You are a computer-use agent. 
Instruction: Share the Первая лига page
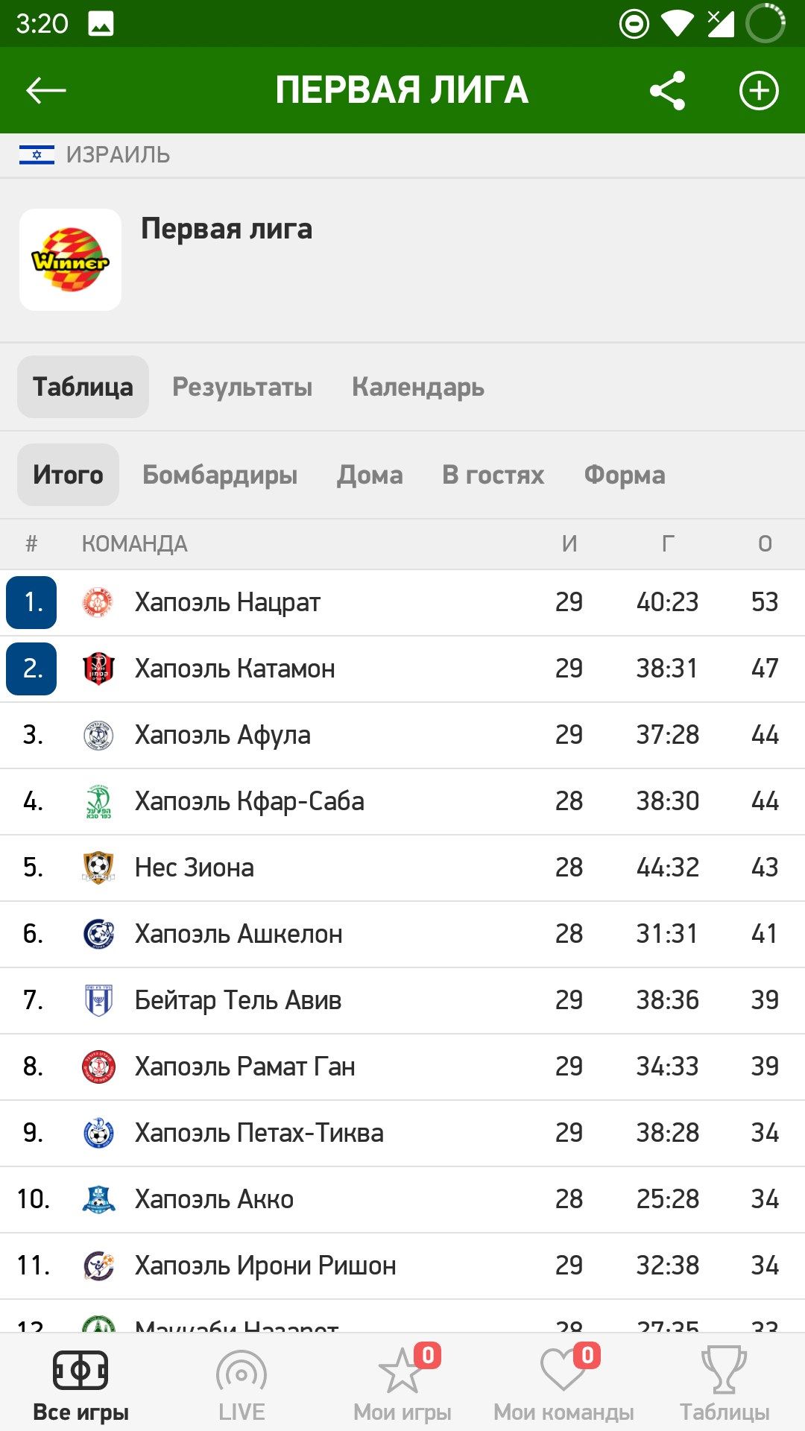tap(667, 91)
